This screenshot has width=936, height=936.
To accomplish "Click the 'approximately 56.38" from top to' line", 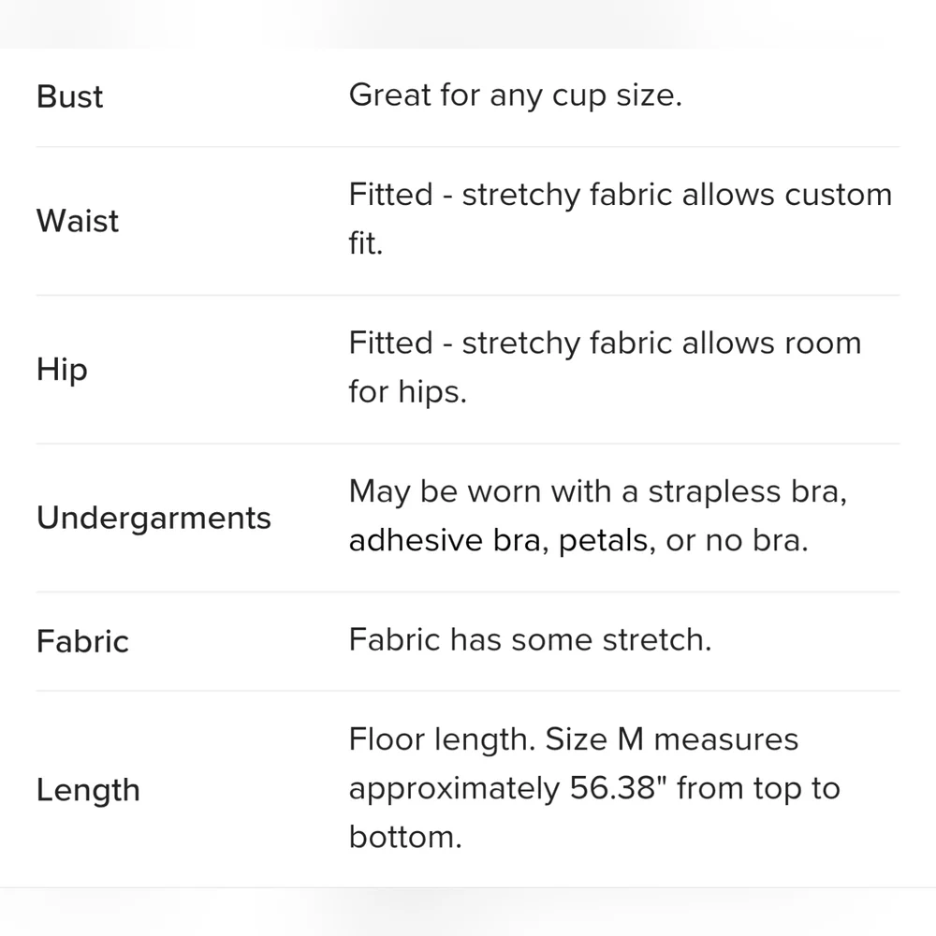I will 594,789.
